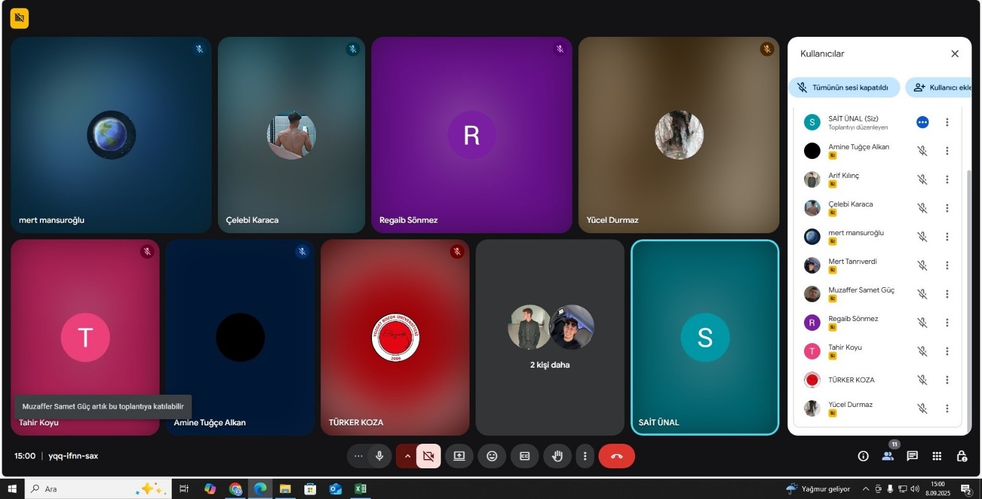Click muted mic badge on TÜRKER KOZA tile
982x499 pixels.
point(457,252)
